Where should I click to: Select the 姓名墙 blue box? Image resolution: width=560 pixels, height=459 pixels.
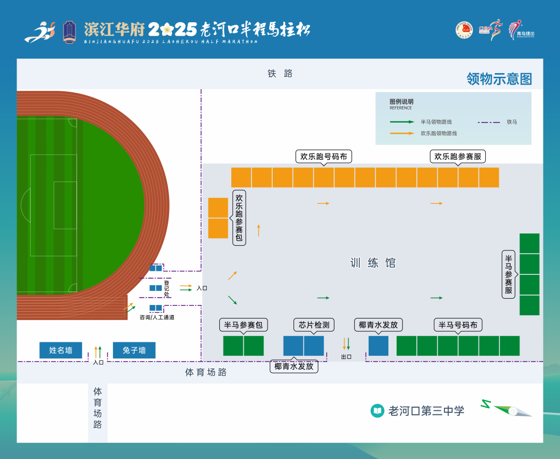pos(61,350)
